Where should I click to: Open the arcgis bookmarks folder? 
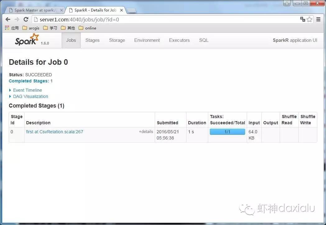tap(31, 28)
